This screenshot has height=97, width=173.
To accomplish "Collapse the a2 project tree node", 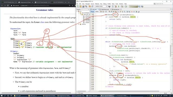I will pyautogui.click(x=77, y=11).
